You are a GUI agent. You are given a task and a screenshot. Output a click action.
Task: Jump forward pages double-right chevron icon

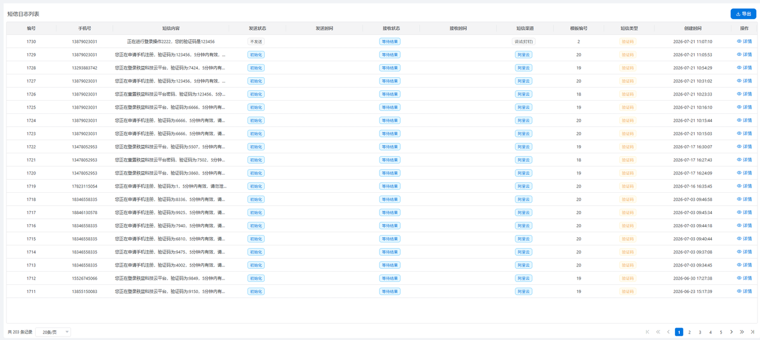(742, 332)
